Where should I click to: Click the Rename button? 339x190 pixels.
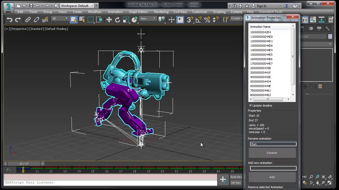click(272, 153)
